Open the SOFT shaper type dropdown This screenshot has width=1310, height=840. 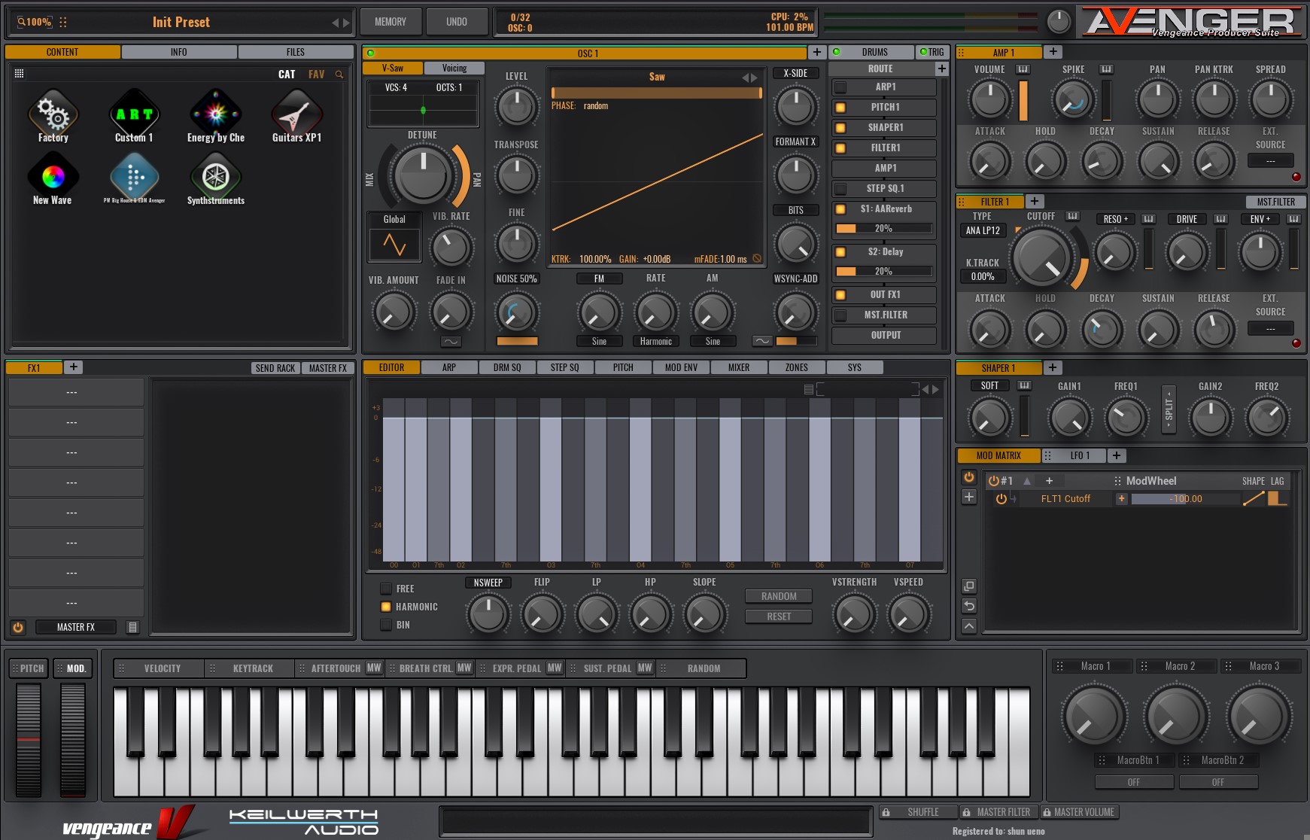point(989,385)
